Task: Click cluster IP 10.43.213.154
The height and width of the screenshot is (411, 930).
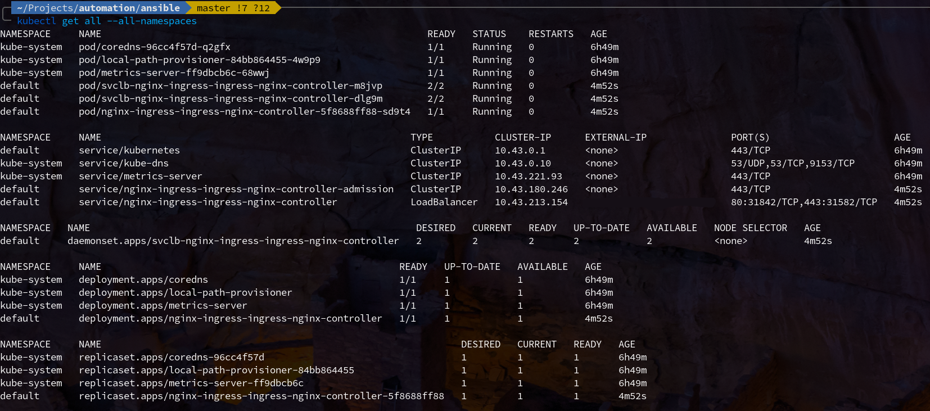Action: tap(531, 202)
